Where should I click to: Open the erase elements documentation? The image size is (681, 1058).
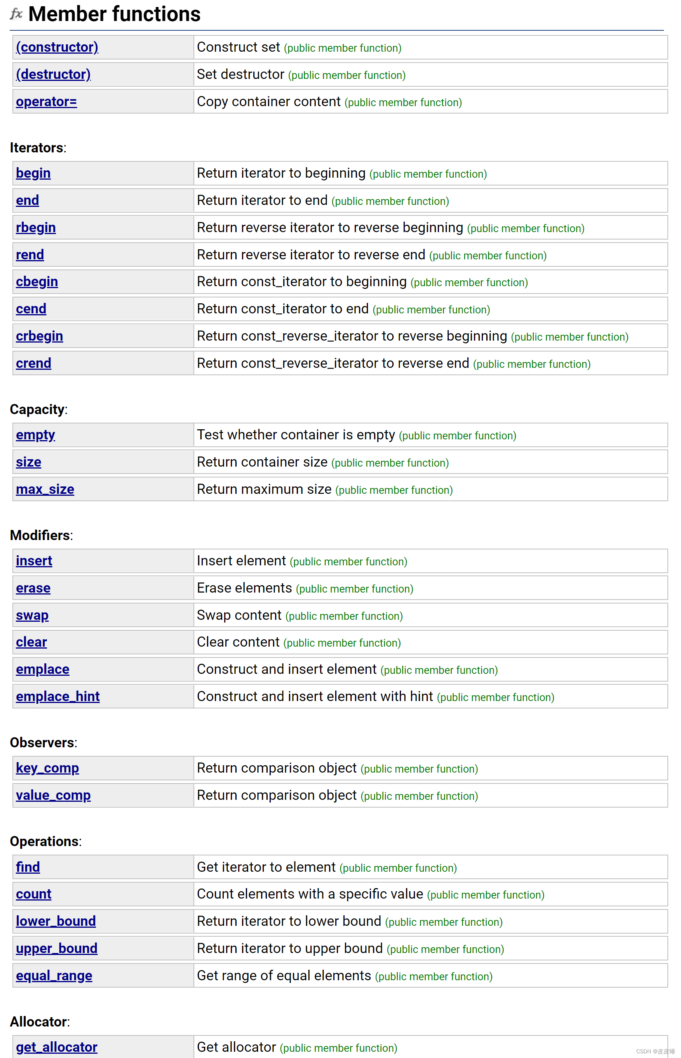[x=33, y=588]
